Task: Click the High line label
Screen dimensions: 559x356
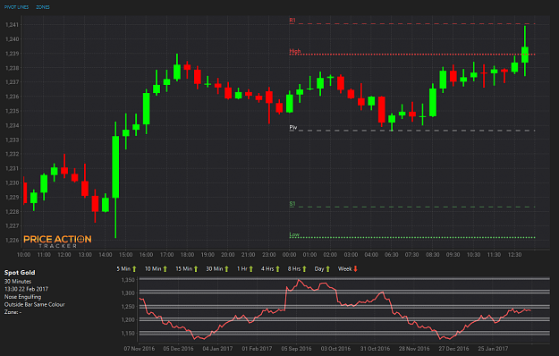Action: click(295, 51)
